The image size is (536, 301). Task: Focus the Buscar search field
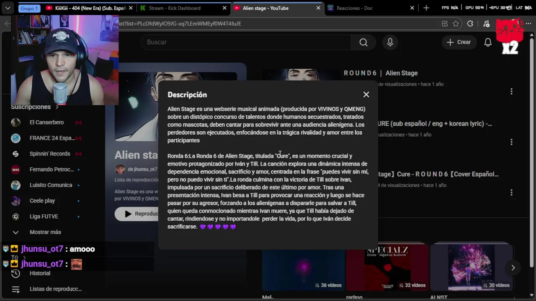(x=246, y=42)
